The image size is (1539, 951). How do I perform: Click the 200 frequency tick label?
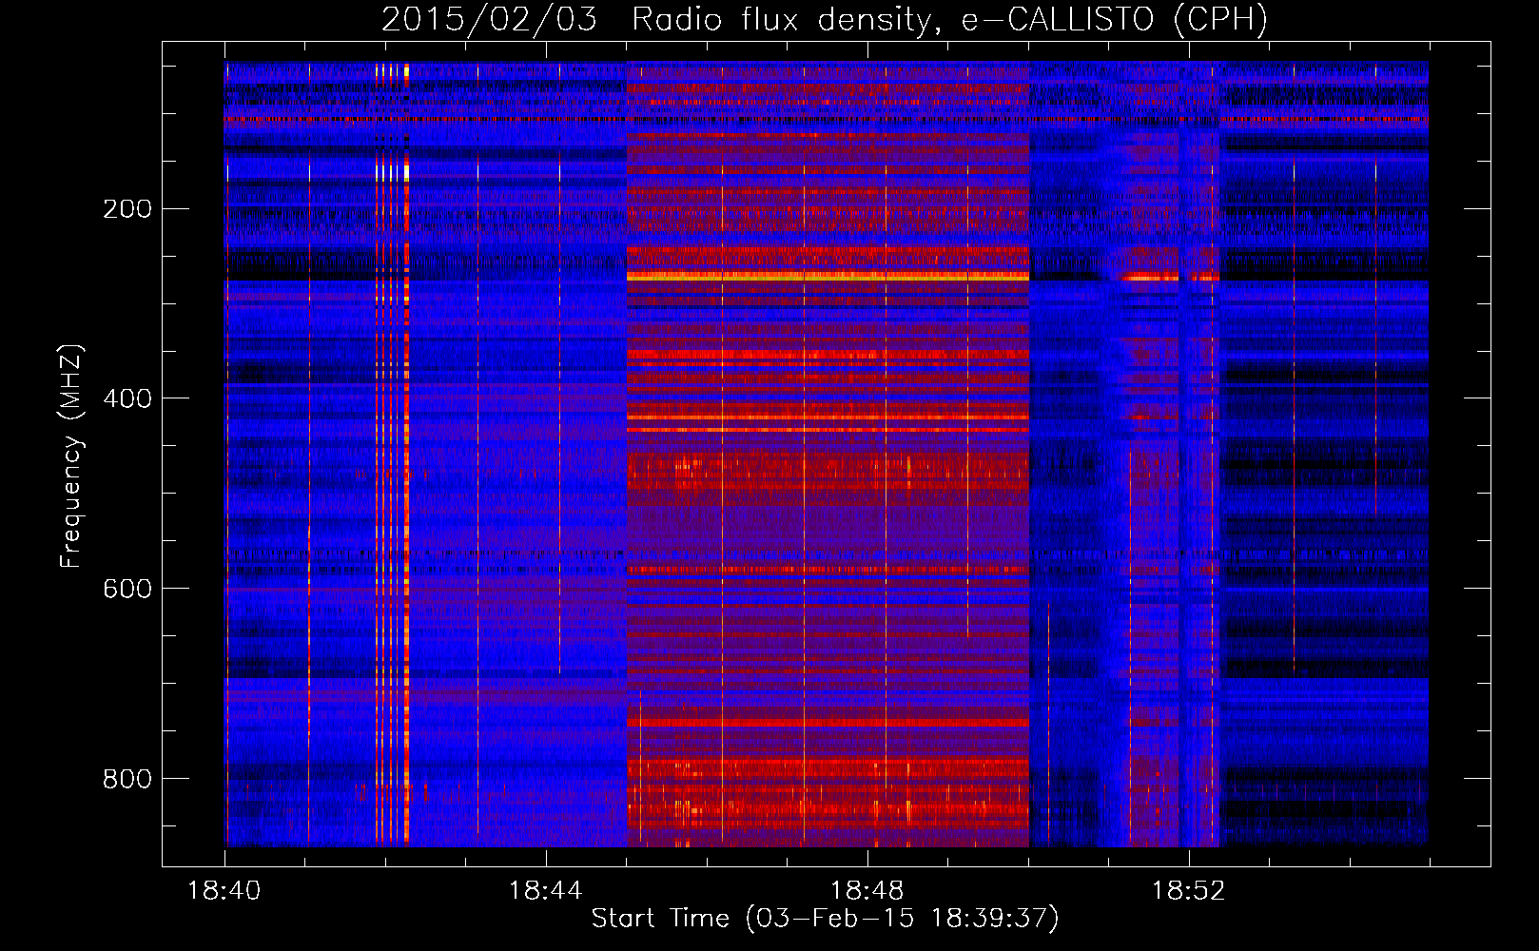pos(127,209)
